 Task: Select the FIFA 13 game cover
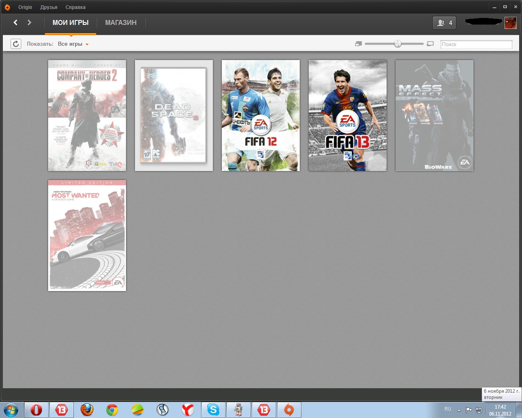click(x=347, y=116)
